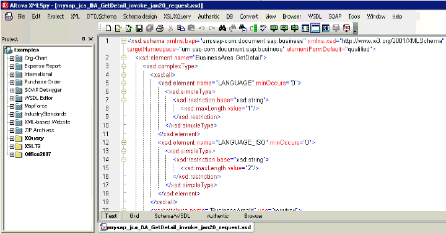Open the XSL/XQuery menu
This screenshot has width=446, height=234.
(177, 17)
